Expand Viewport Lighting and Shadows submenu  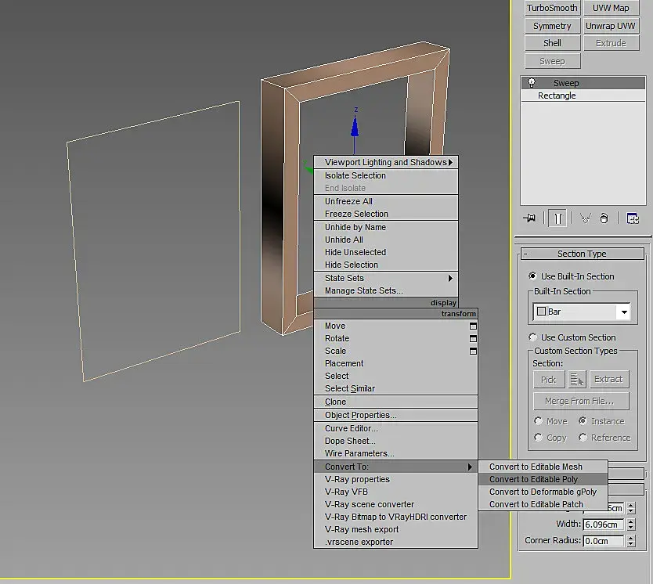point(386,162)
